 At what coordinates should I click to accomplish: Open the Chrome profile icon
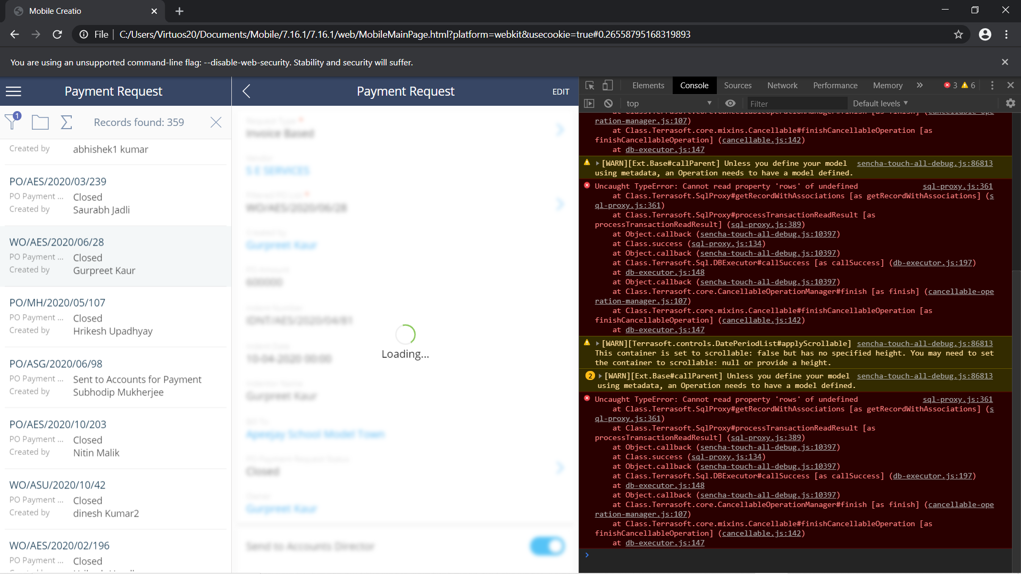(x=985, y=35)
